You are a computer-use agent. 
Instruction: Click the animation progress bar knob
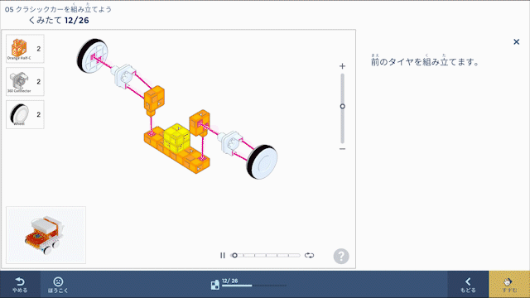(234, 256)
